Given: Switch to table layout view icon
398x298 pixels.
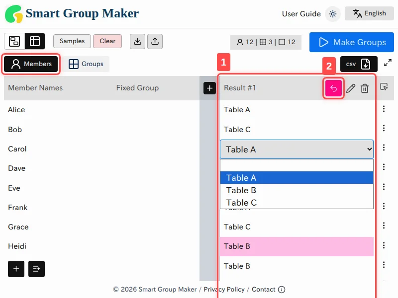Looking at the screenshot, I should (35, 41).
